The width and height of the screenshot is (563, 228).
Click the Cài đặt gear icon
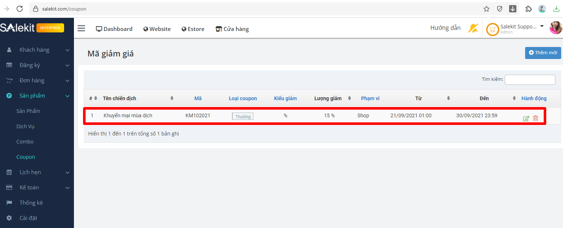9,218
